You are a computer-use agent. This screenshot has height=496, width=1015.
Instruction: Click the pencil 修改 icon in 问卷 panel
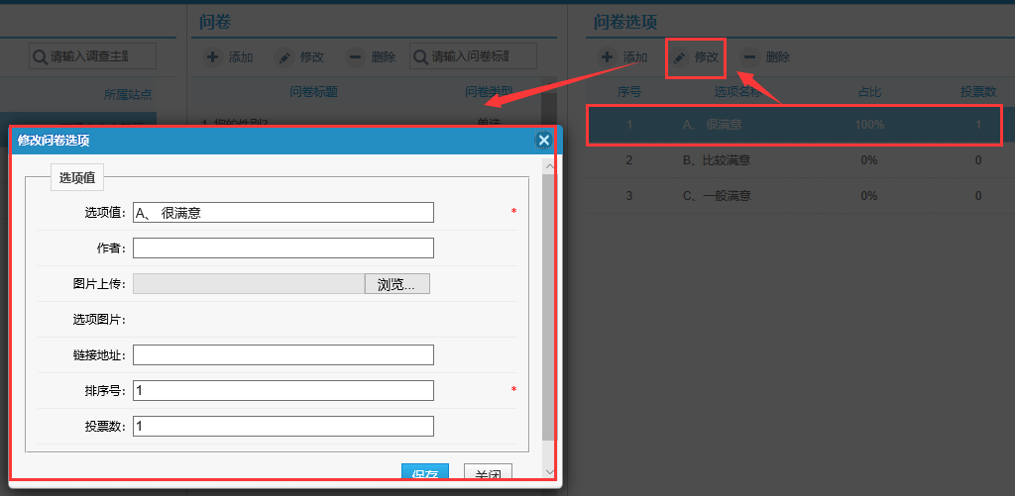[283, 56]
